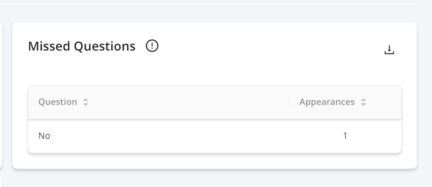Select the "No" question row
The width and height of the screenshot is (432, 187).
(x=215, y=136)
